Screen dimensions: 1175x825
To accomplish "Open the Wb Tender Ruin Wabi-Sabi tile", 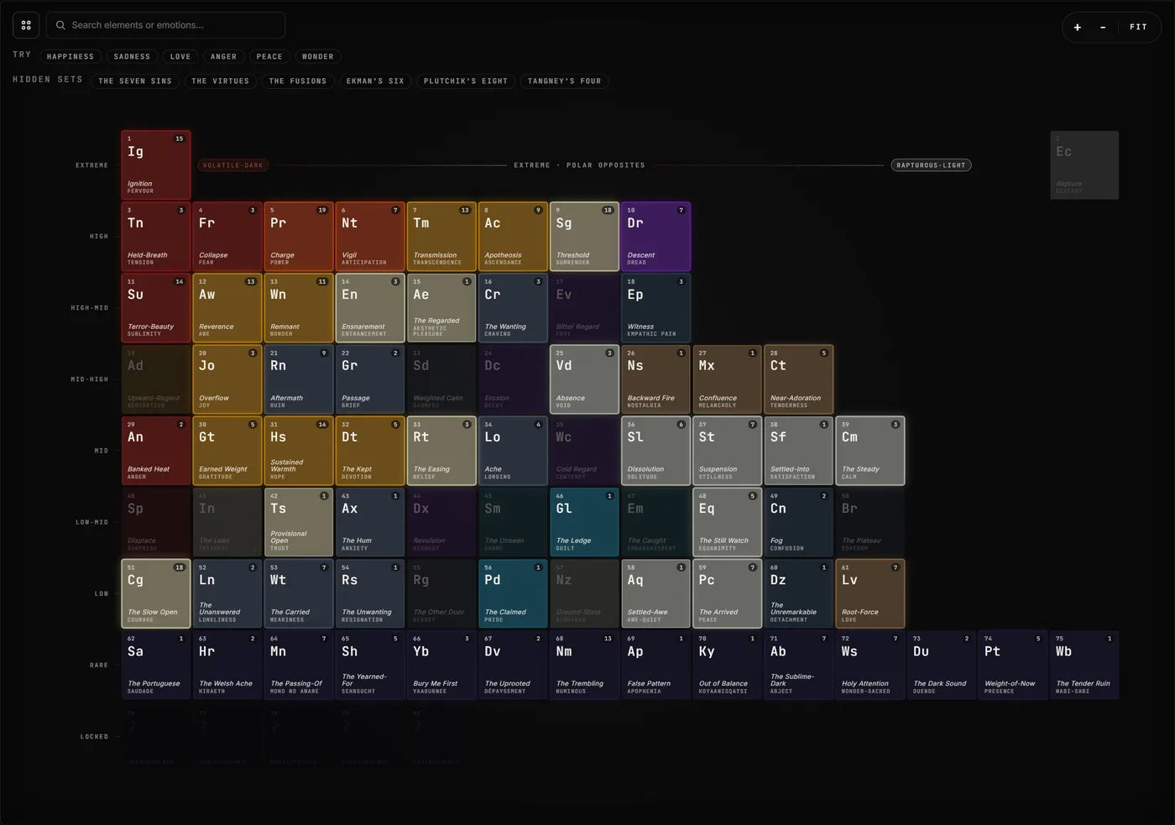I will (x=1084, y=664).
